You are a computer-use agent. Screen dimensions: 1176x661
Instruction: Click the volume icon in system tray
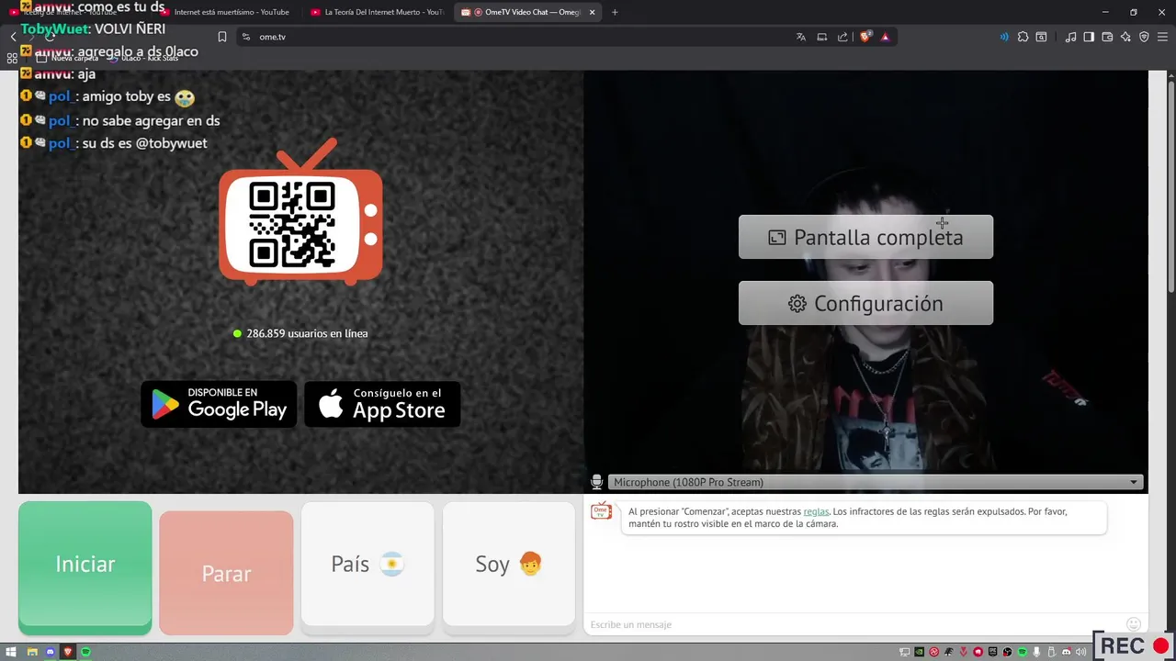click(x=1080, y=652)
